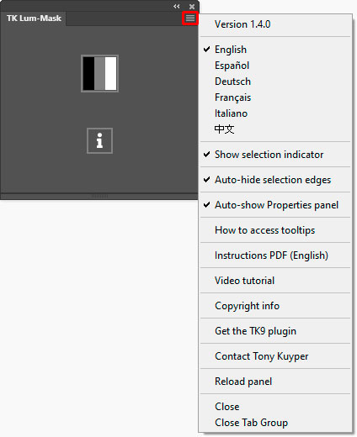Select the TK Lum-Mask tab
The image size is (357, 437).
point(34,18)
